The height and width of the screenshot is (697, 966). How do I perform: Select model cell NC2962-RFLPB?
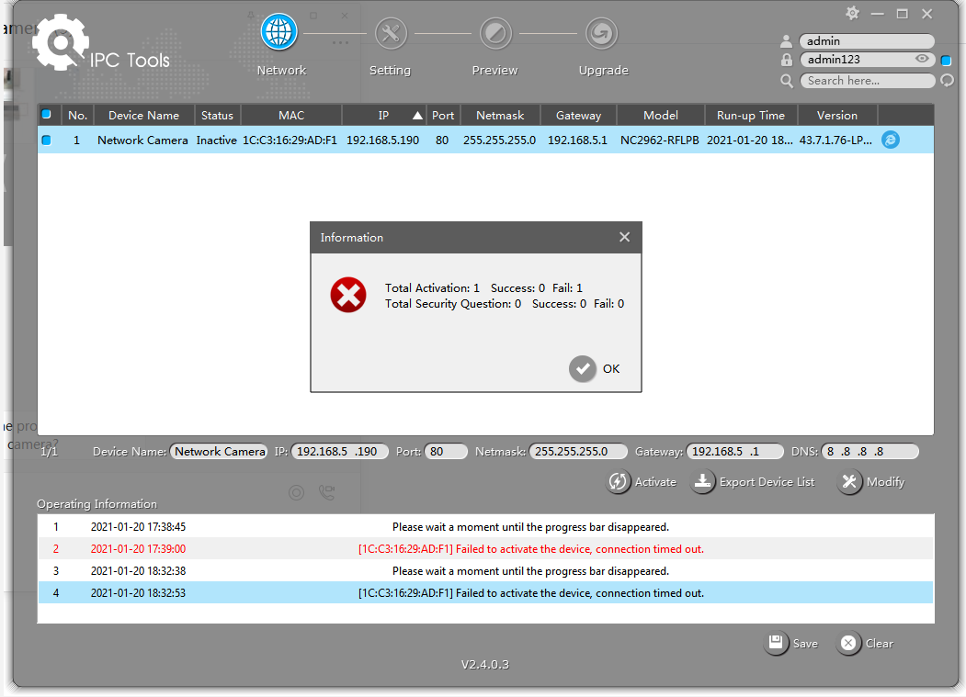click(660, 141)
